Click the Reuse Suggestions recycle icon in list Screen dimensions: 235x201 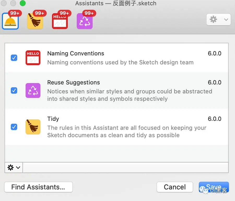click(33, 90)
